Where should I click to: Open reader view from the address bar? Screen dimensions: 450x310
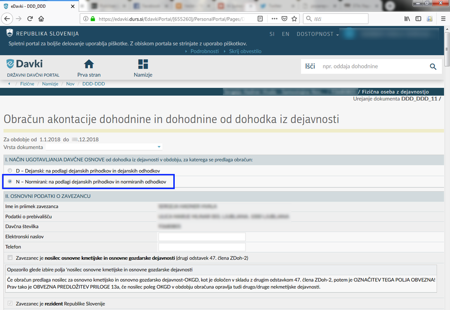259,18
